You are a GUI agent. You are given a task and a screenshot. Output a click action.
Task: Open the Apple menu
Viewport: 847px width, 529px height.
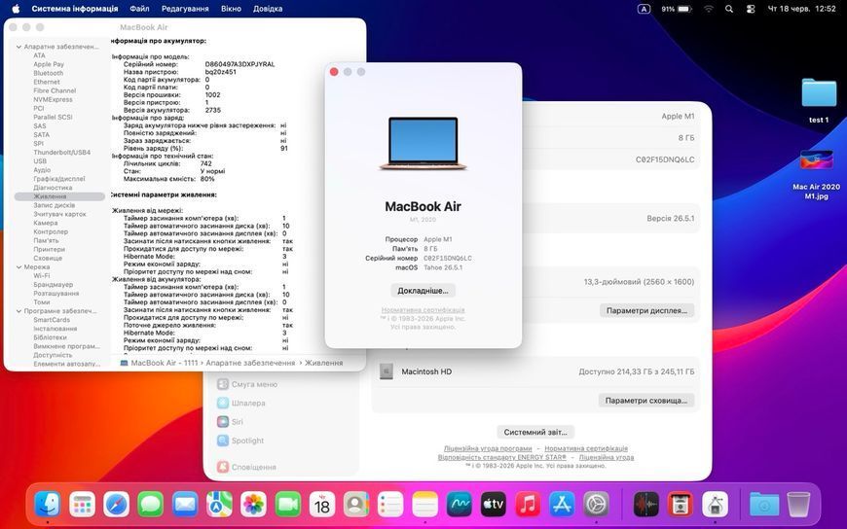tap(16, 9)
